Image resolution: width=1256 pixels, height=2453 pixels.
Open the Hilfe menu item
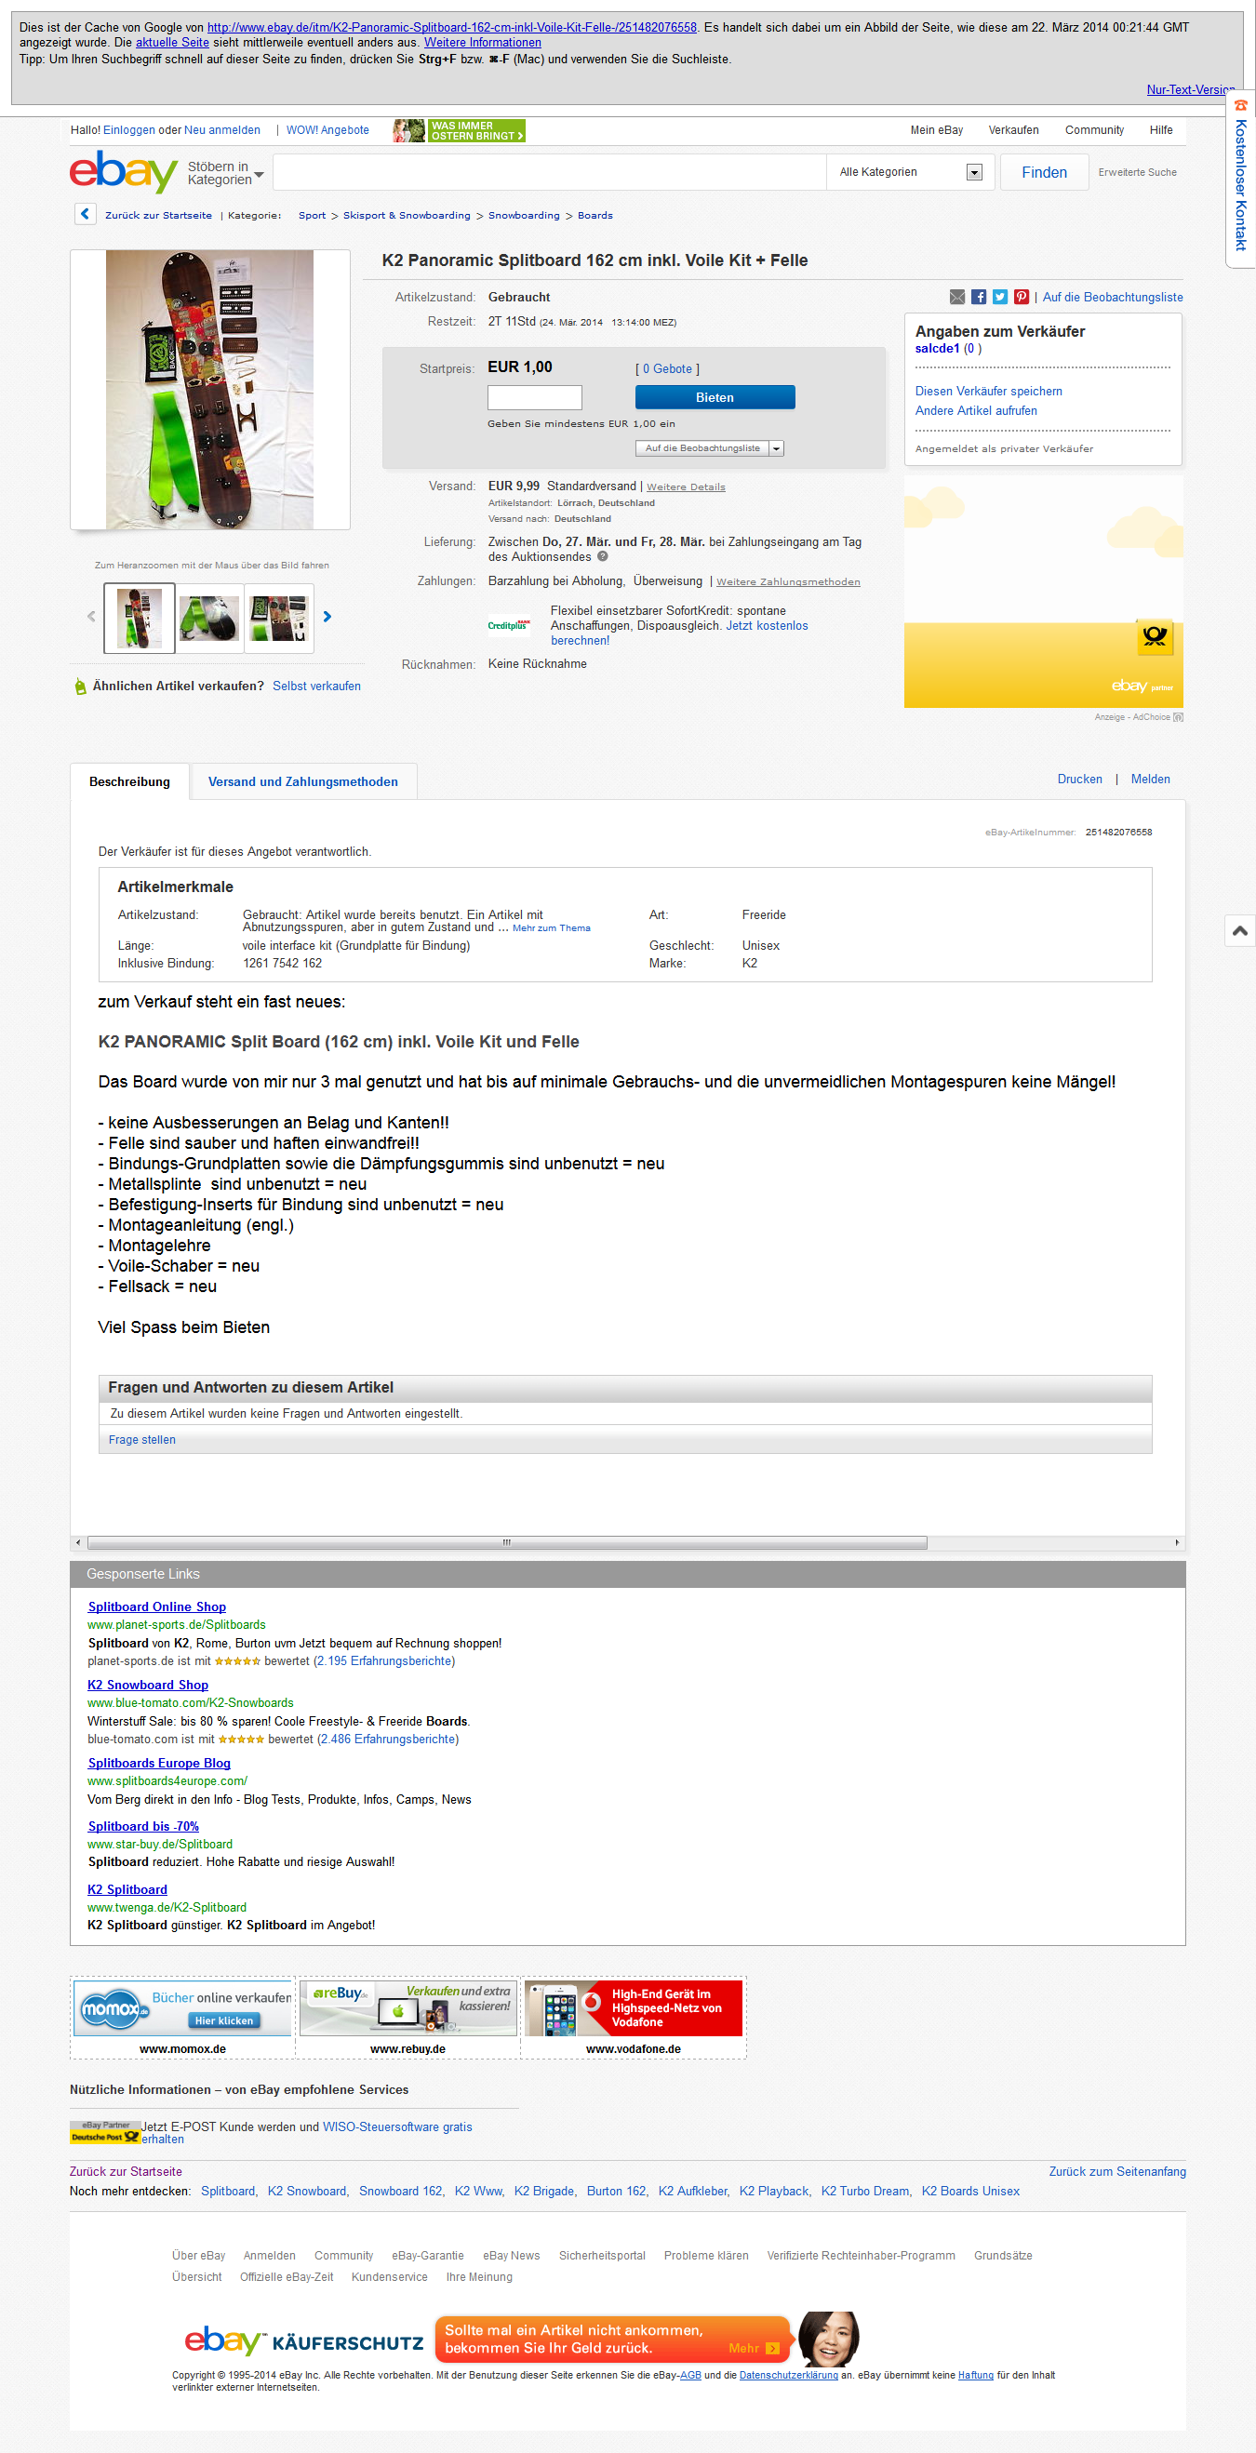click(1161, 130)
